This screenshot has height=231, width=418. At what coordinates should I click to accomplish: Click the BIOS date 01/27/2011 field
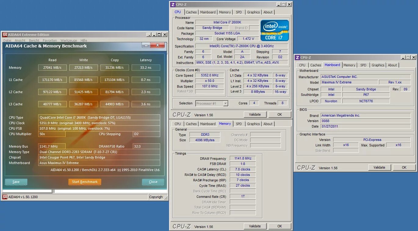click(x=366, y=126)
